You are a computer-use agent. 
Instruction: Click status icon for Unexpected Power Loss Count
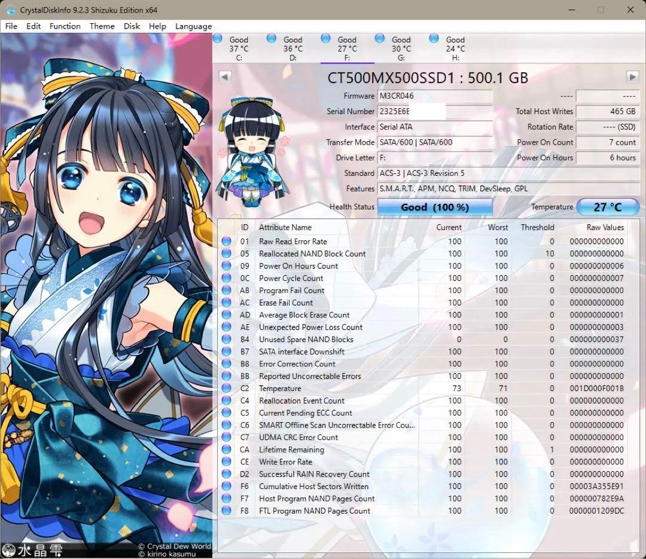click(x=226, y=326)
